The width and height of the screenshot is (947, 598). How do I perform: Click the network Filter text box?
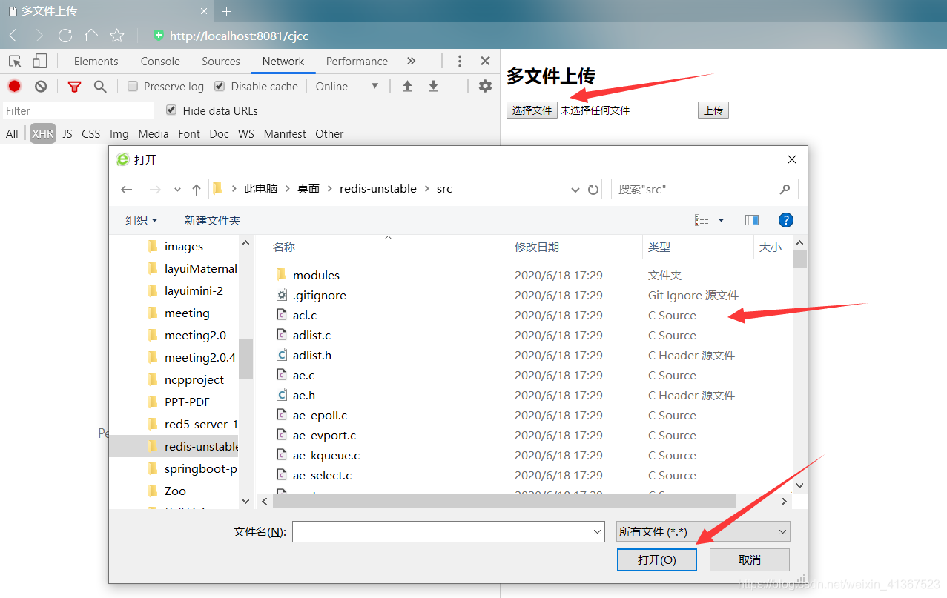[79, 110]
